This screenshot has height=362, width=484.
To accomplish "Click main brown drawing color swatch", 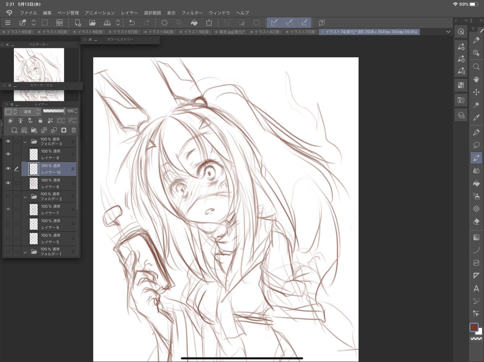I will [474, 327].
